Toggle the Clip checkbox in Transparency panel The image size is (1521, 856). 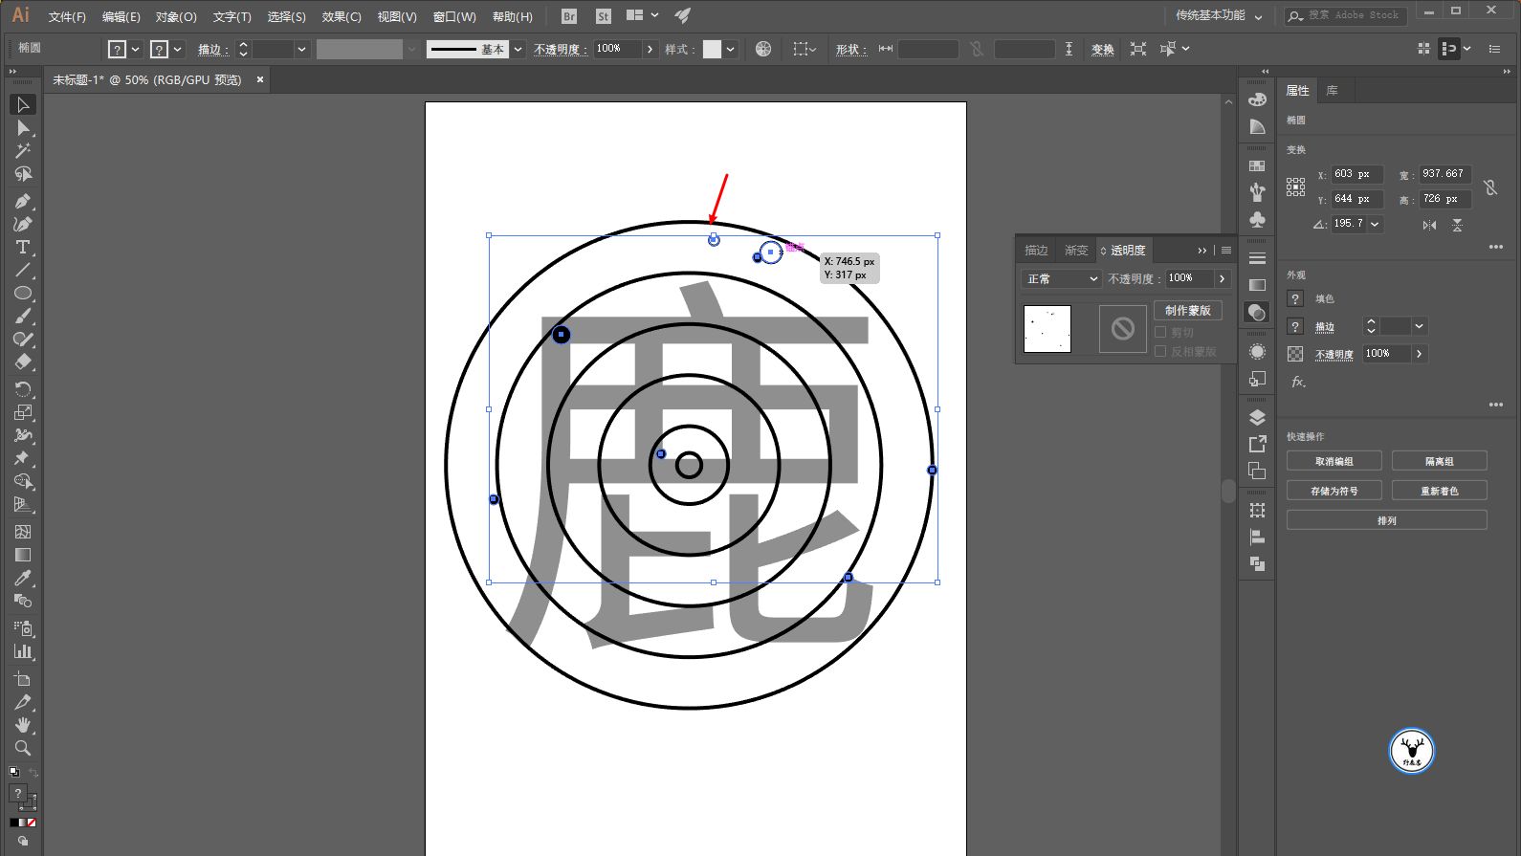pos(1160,332)
